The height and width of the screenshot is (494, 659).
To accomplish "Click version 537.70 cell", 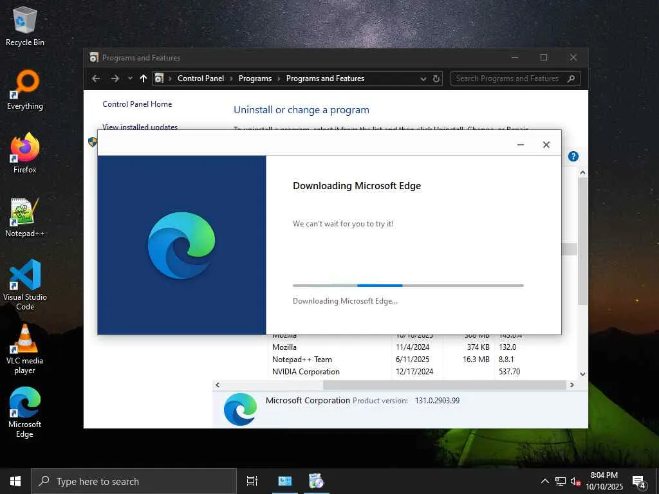I will pos(509,372).
